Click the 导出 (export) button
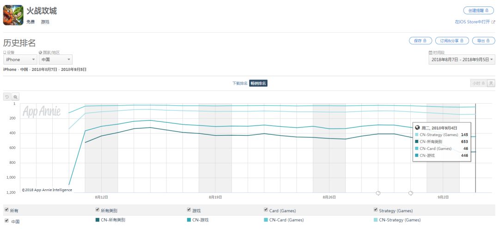499x234 pixels. pyautogui.click(x=483, y=41)
